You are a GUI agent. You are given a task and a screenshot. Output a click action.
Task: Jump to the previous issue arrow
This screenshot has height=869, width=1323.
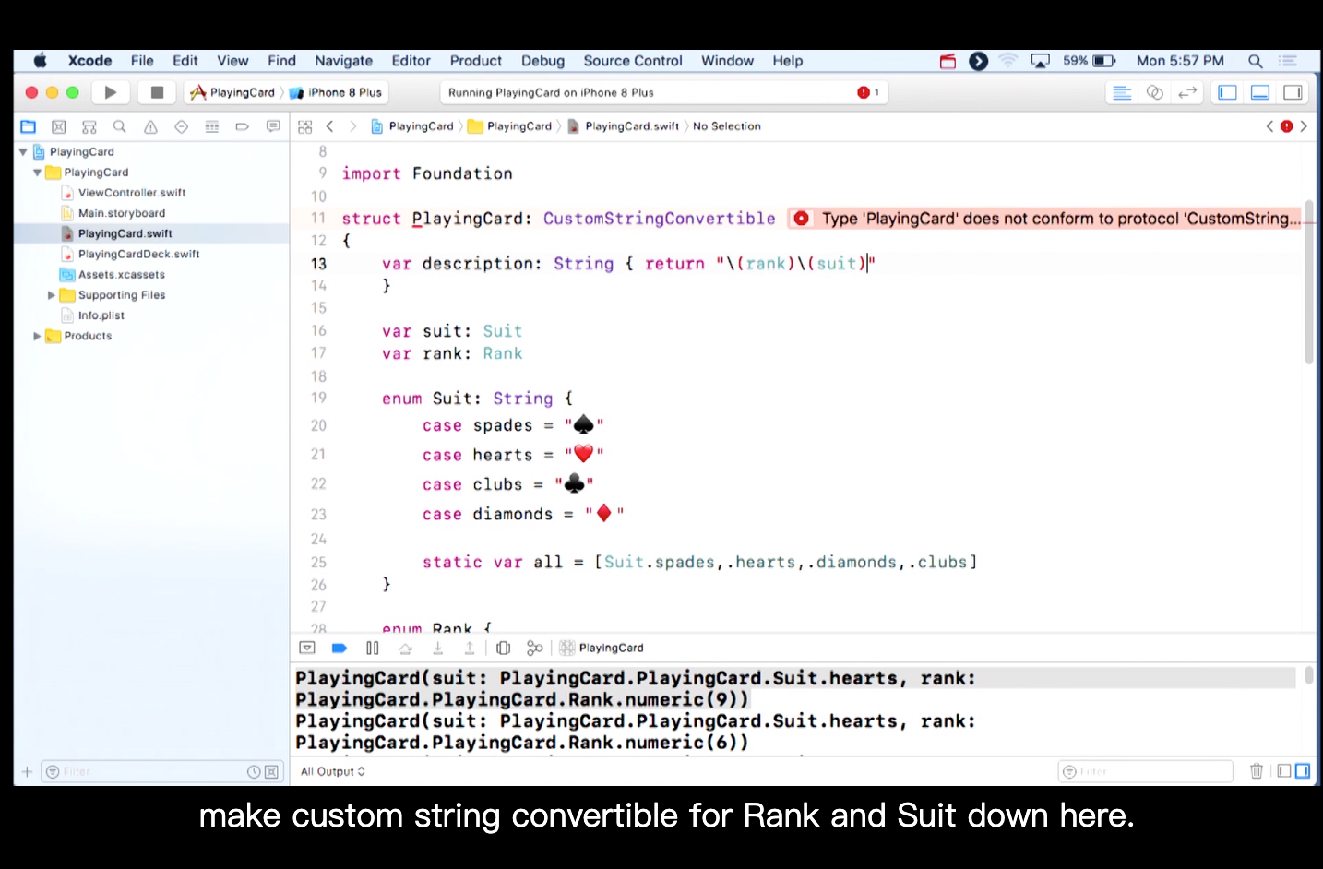[x=1269, y=126]
